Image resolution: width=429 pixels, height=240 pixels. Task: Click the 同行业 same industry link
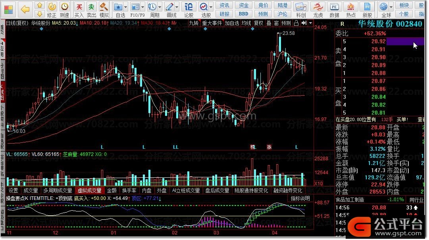pos(416,200)
